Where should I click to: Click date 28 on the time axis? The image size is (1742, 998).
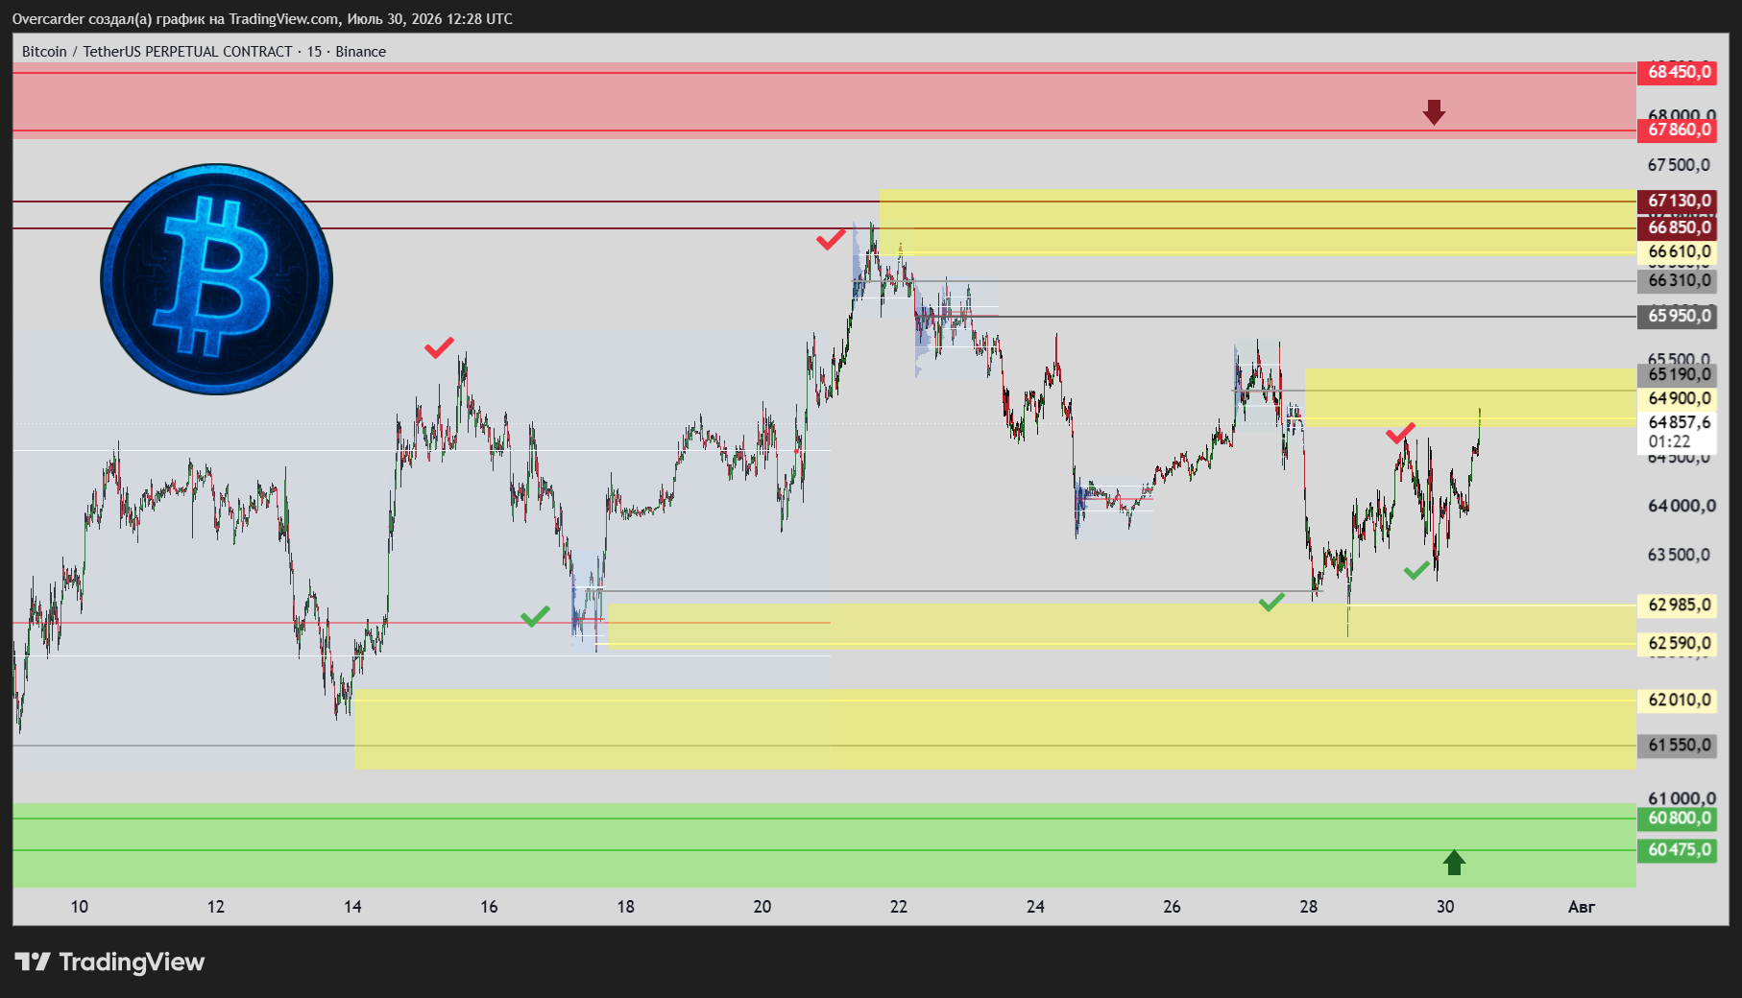click(1309, 907)
